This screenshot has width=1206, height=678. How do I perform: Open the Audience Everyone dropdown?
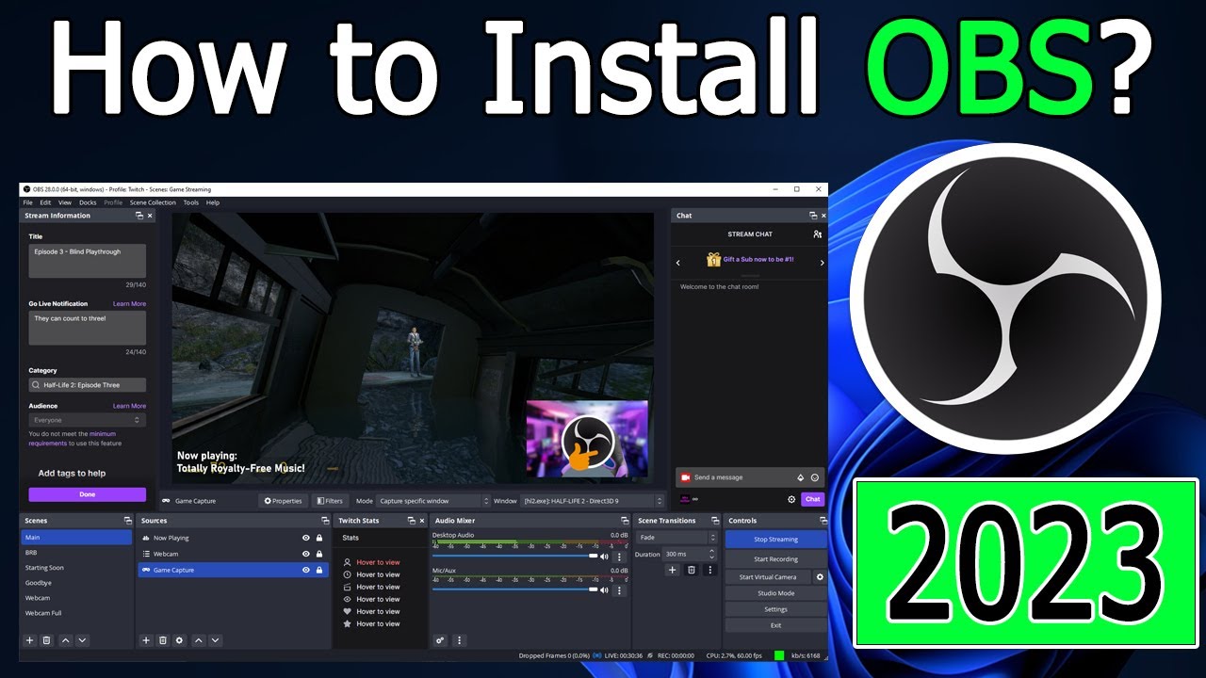click(87, 420)
